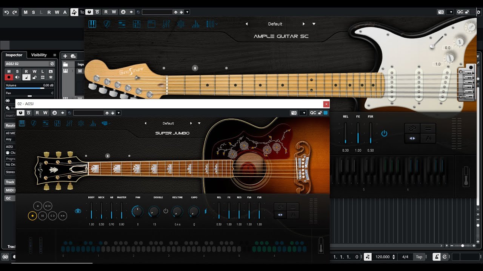The height and width of the screenshot is (271, 483).
Task: Open the mixer faders panel in Super Jumbo
Action: pyautogui.click(x=69, y=123)
